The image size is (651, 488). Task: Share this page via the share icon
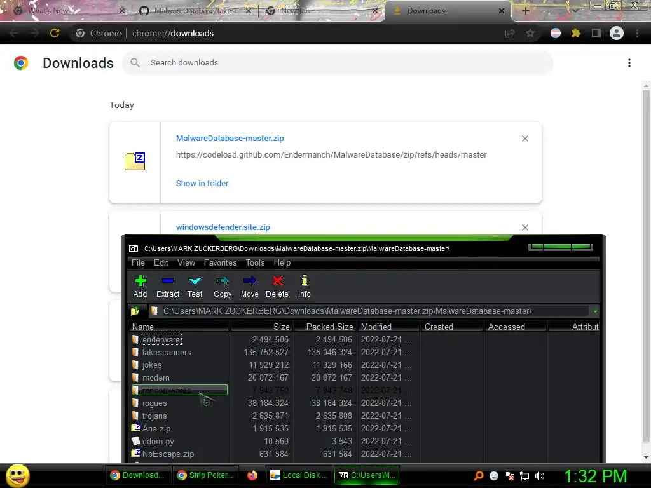[510, 33]
